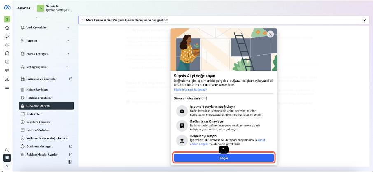Click external link icon beside Business Manager
This screenshot has width=373, height=172.
(x=70, y=146)
